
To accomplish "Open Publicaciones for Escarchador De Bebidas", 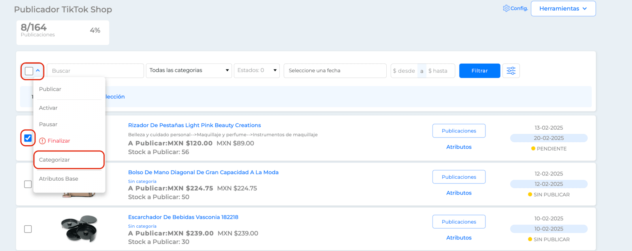I will pos(459,222).
